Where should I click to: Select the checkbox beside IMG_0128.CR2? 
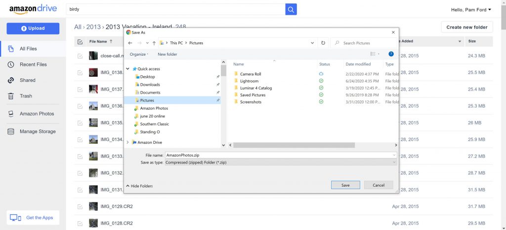pyautogui.click(x=80, y=223)
